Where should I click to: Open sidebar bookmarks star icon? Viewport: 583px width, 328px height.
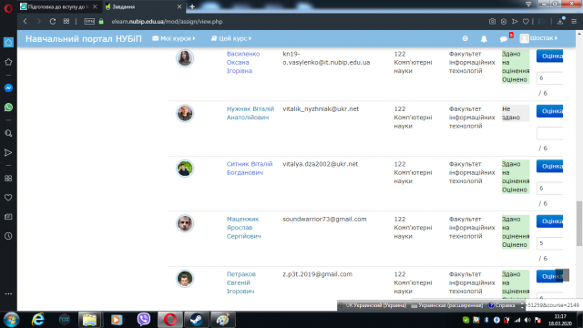coord(8,62)
